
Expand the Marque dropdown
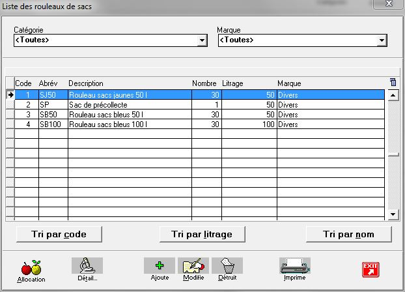382,40
